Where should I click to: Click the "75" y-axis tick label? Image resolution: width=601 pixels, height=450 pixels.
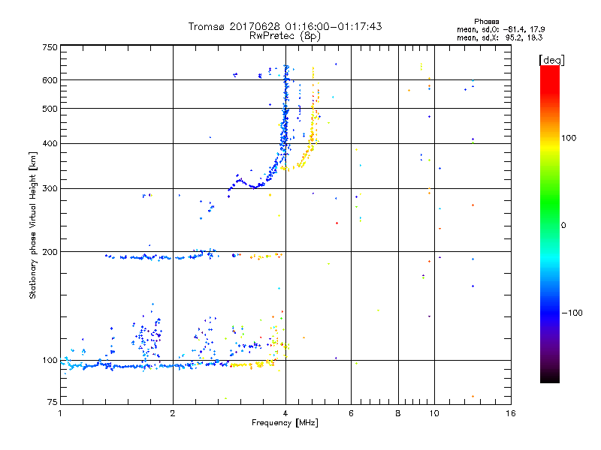coord(53,403)
